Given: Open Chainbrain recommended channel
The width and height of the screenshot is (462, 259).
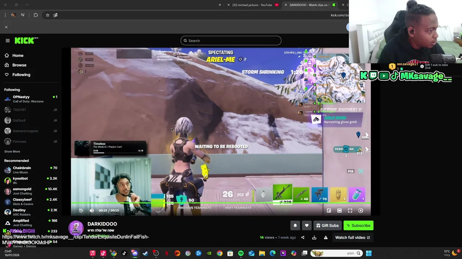Looking at the screenshot, I should pos(31,170).
